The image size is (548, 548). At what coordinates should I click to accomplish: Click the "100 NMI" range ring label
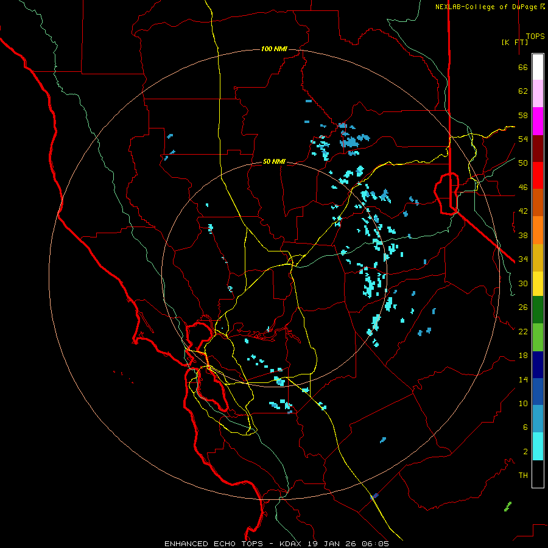pos(274,49)
